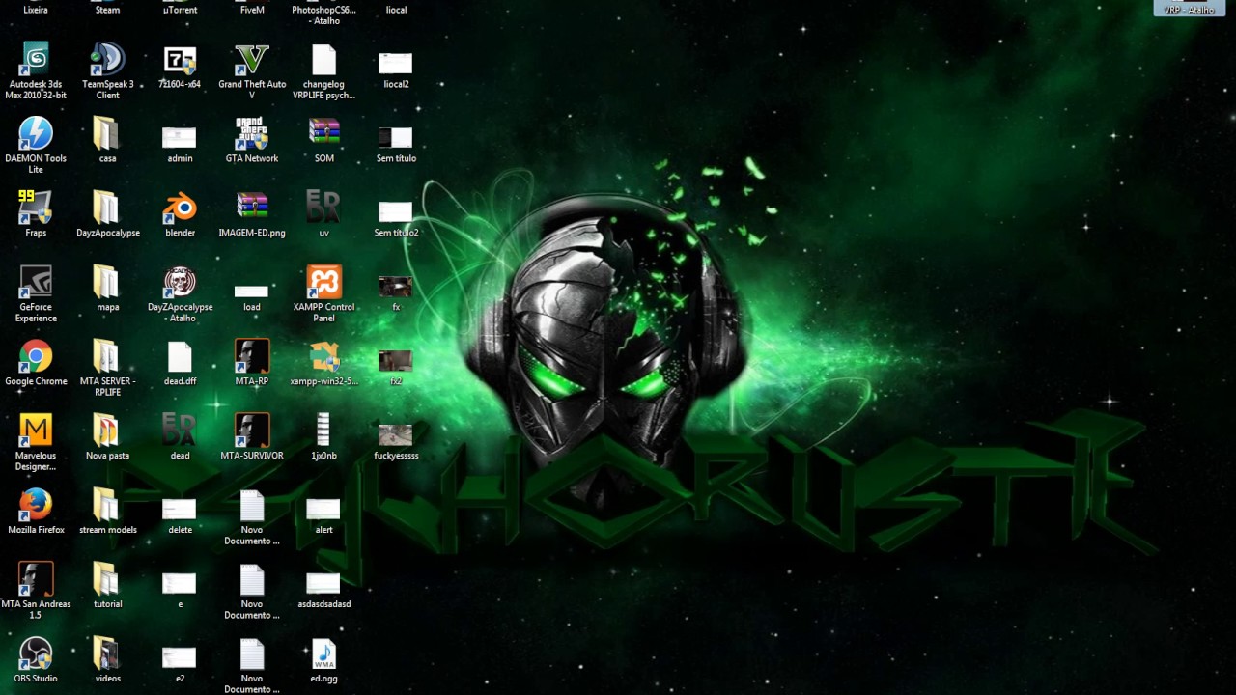Select the alert image file
Image resolution: width=1236 pixels, height=695 pixels.
323,509
